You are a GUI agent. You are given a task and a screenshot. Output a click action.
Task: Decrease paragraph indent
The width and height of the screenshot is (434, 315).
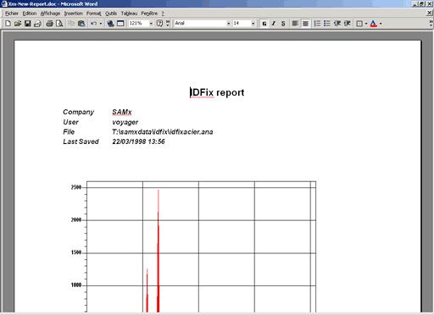pos(337,24)
